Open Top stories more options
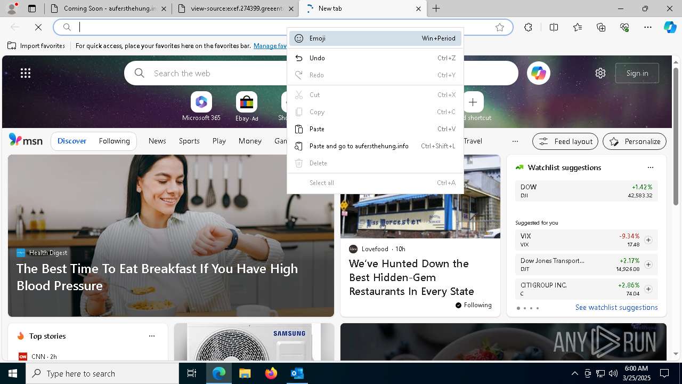The image size is (682, 384). (152, 336)
